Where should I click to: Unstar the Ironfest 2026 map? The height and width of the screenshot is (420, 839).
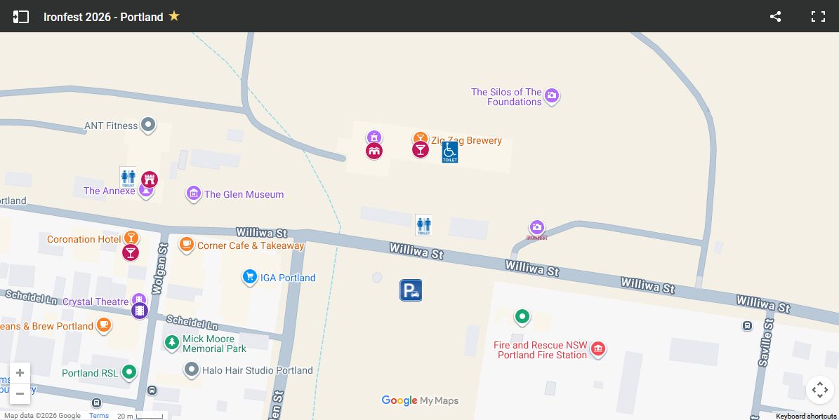tap(174, 15)
